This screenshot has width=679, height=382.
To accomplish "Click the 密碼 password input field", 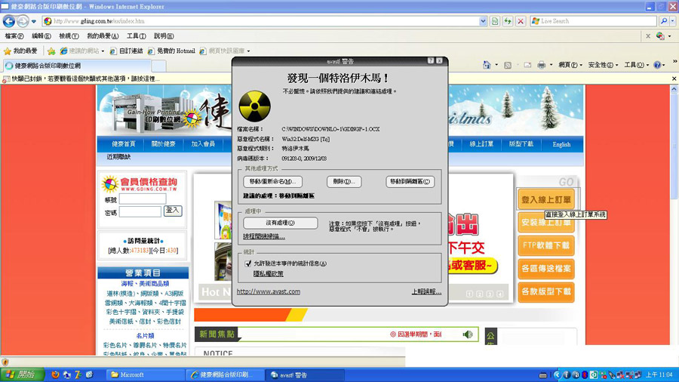I will 140,212.
